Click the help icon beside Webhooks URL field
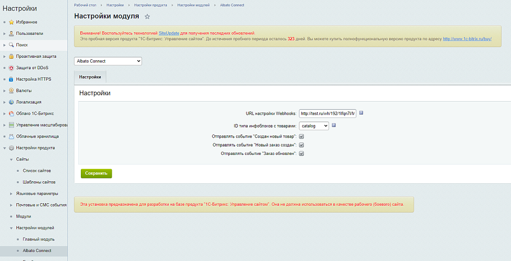 tap(361, 113)
